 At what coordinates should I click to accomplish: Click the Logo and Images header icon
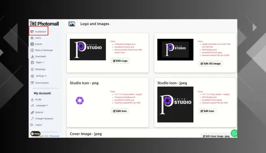[x=71, y=24]
